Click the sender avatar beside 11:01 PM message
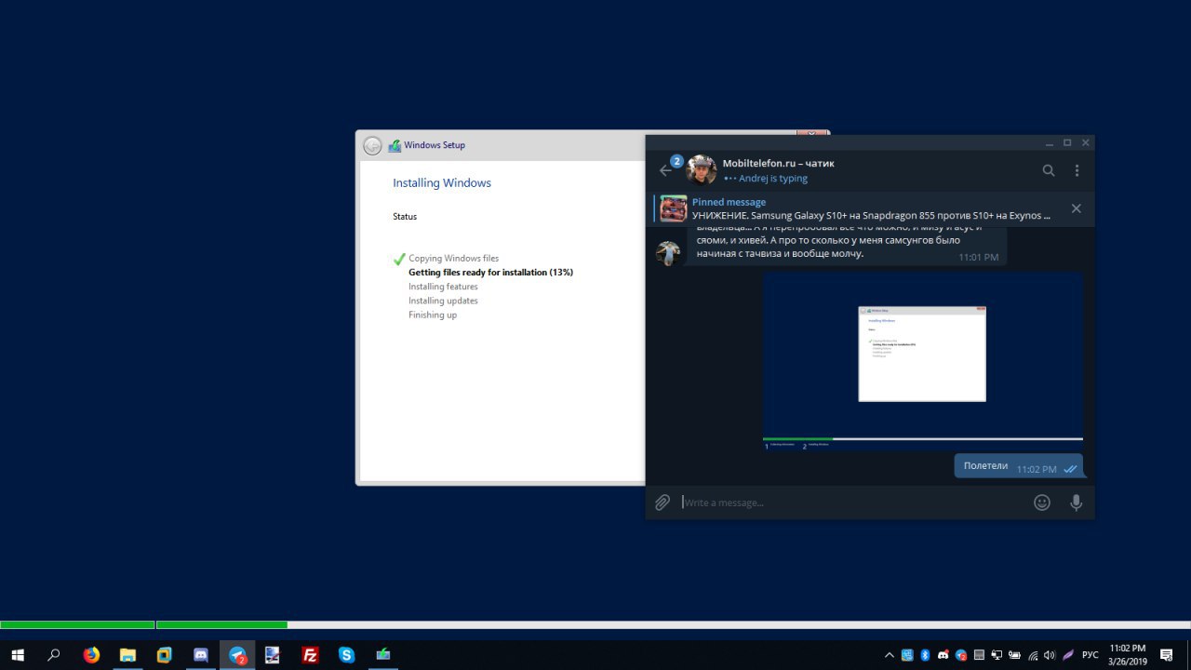Screen dimensions: 1191x670 pyautogui.click(x=668, y=253)
